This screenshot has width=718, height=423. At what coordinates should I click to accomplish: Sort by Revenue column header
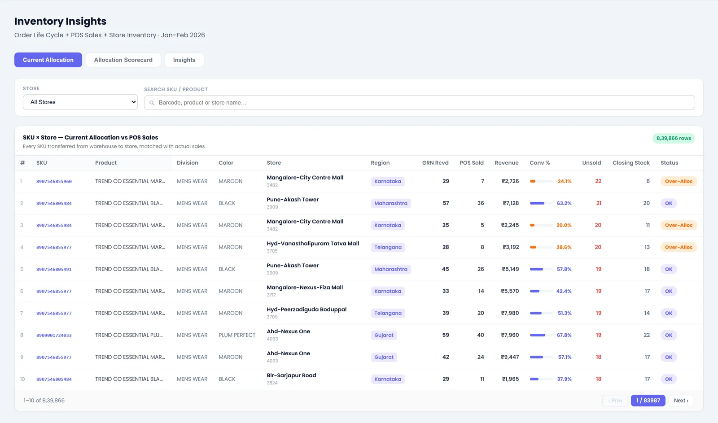(x=507, y=163)
